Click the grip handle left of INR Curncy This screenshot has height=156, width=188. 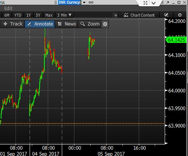[x=56, y=2]
